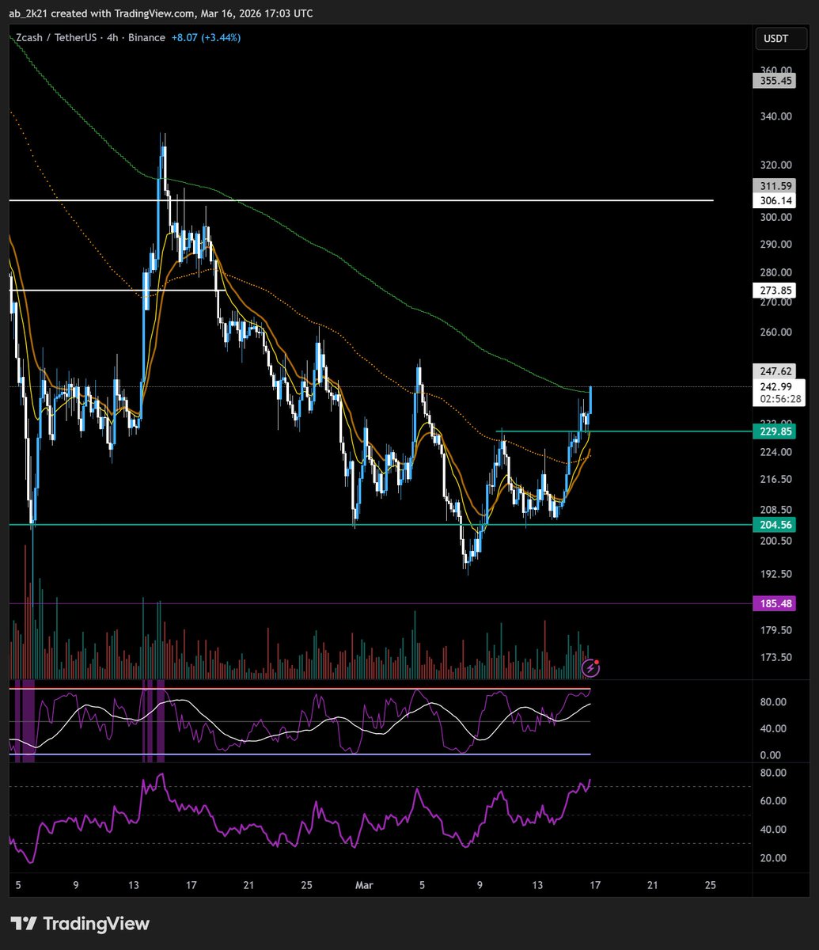The height and width of the screenshot is (950, 819).
Task: Click the 173.50 price axis label
Action: pos(775,657)
